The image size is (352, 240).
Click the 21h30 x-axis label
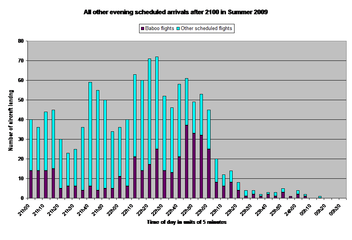68,210
